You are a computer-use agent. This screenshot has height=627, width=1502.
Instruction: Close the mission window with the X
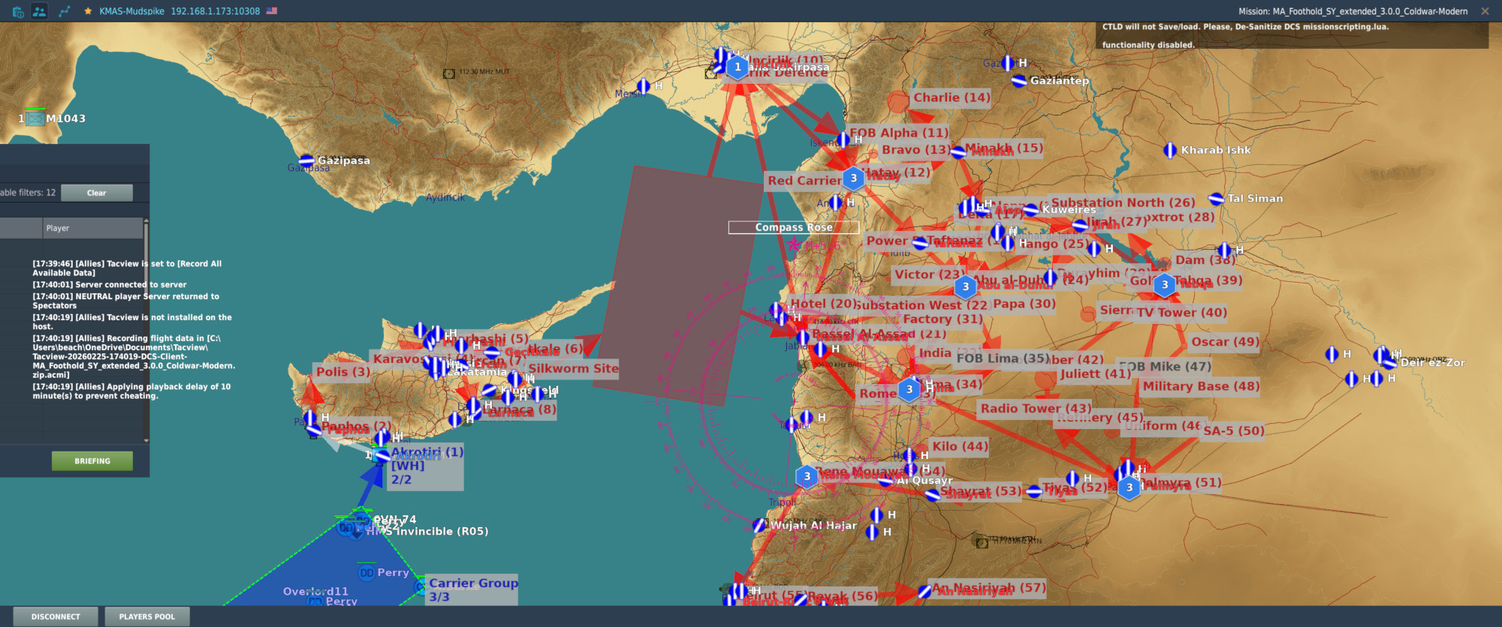pyautogui.click(x=1485, y=11)
